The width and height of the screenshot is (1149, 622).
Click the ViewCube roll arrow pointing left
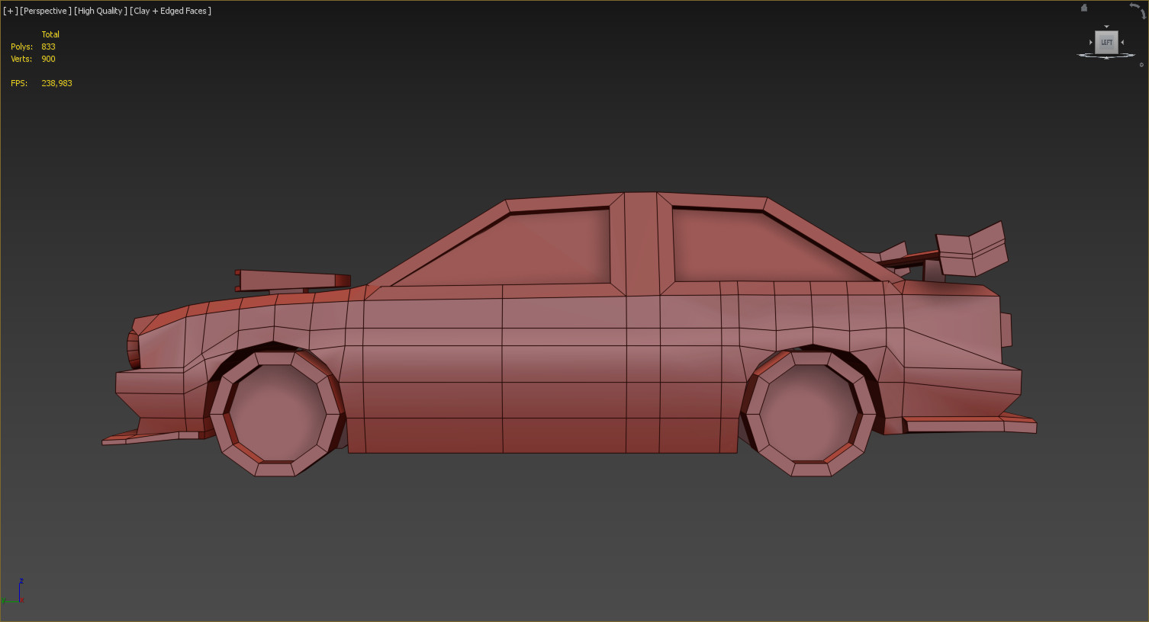1134,6
